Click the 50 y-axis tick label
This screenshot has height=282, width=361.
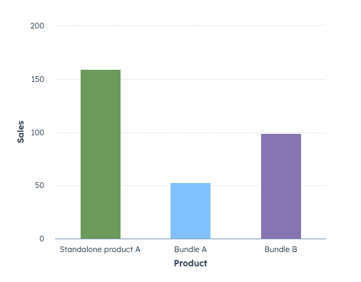pos(39,185)
